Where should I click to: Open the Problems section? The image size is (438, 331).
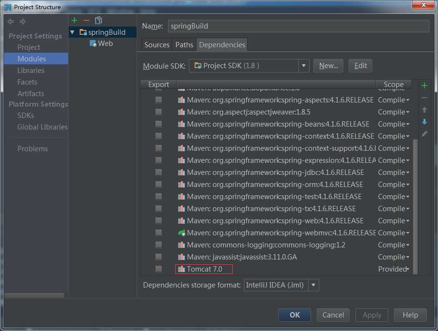[x=32, y=149]
